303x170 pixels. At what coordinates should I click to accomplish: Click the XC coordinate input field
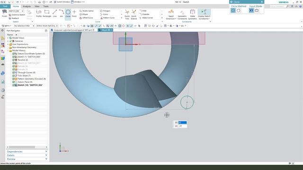click(183, 123)
